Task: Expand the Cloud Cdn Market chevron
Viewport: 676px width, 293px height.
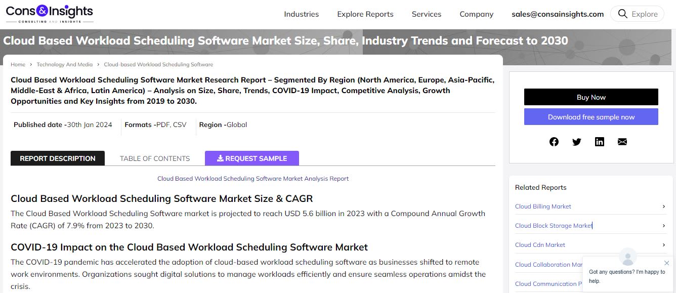Action: 664,245
